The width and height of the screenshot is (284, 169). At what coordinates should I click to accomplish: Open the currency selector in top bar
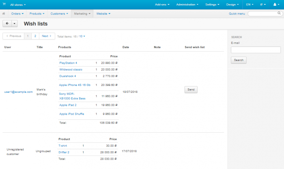tap(263, 4)
